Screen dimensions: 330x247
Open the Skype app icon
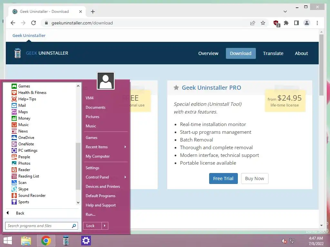pos(14,189)
